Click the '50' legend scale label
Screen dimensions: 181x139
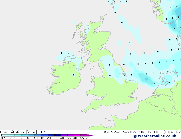pyautogui.click(x=88, y=138)
